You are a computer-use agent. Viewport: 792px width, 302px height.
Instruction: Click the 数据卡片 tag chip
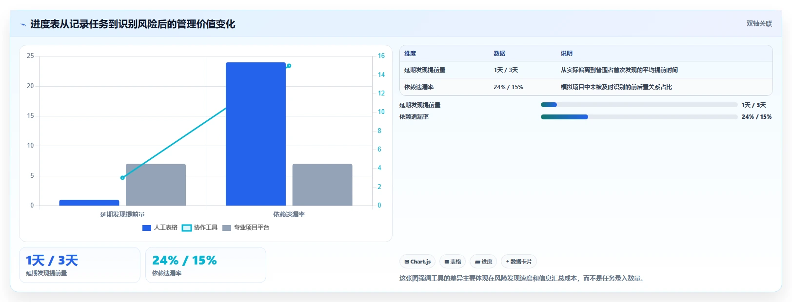[x=518, y=262]
